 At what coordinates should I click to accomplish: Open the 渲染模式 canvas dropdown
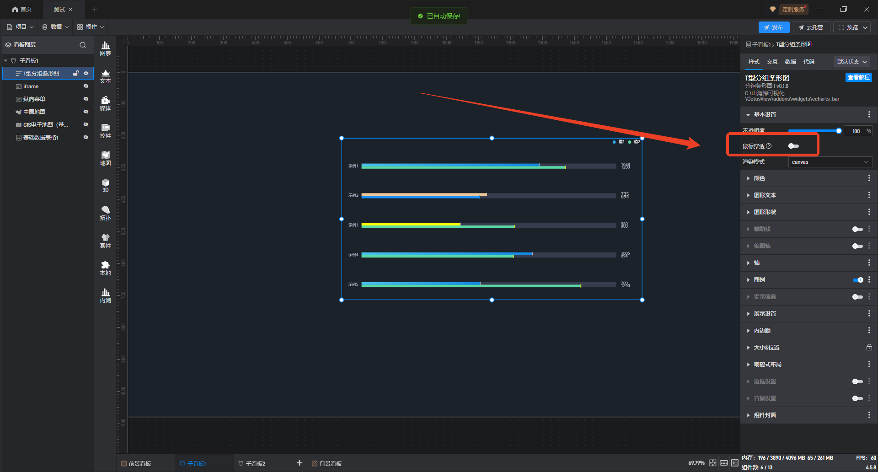[830, 162]
